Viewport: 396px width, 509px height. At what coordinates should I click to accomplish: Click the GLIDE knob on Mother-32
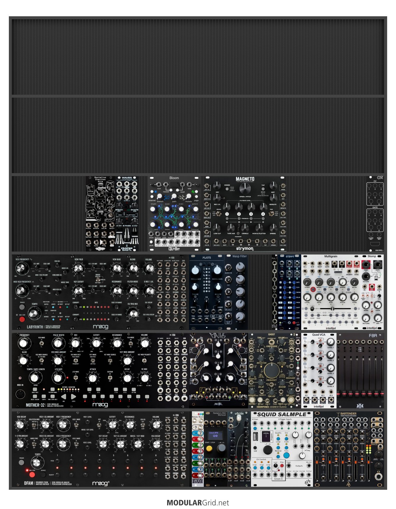click(23, 361)
